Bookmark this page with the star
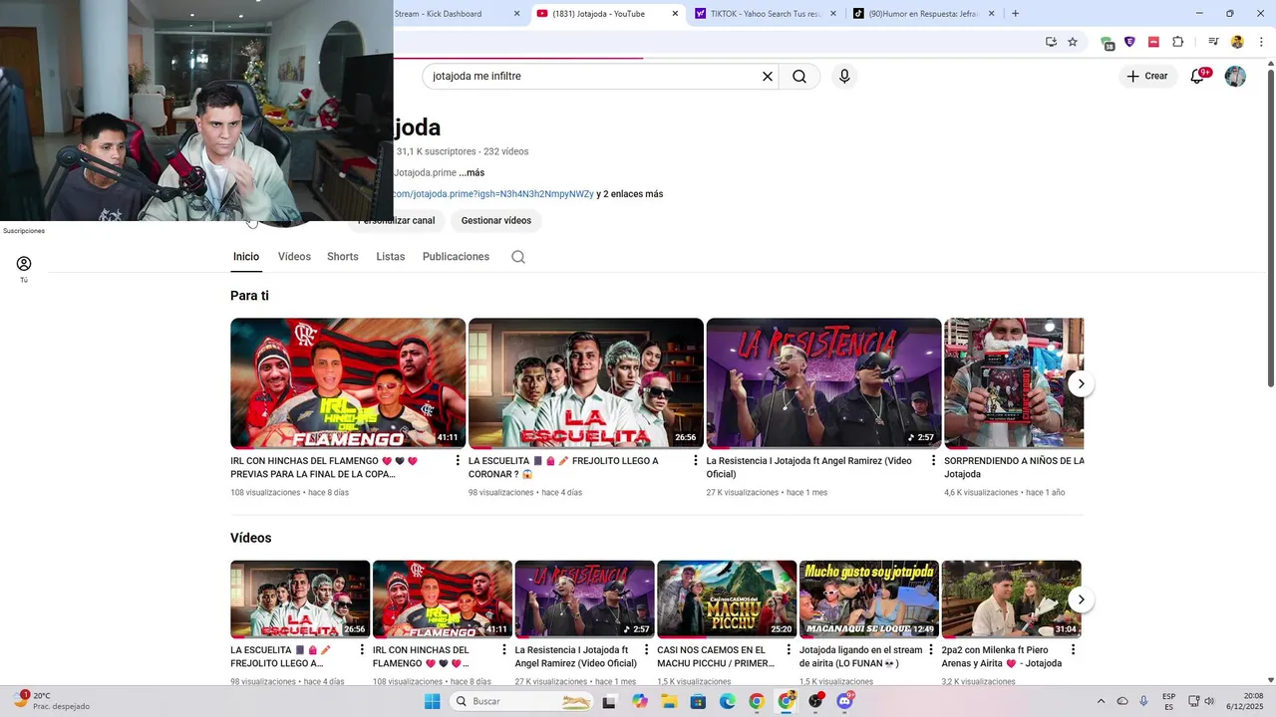 [x=1073, y=42]
